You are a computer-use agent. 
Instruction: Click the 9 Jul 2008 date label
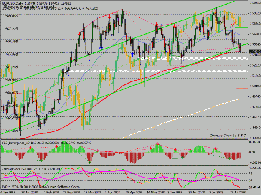tap(216, 193)
